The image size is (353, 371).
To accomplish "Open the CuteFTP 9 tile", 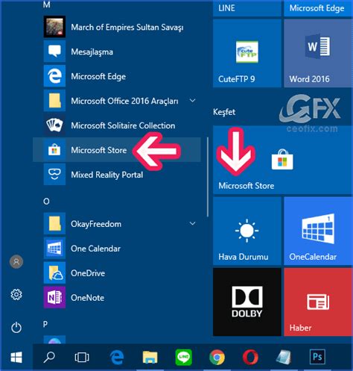I will point(247,53).
